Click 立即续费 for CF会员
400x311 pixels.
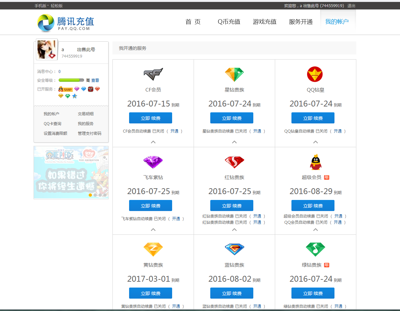coord(151,118)
